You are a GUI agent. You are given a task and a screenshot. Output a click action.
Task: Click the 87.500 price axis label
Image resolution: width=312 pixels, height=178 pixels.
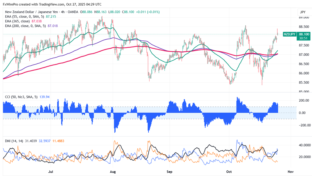pos(304,45)
